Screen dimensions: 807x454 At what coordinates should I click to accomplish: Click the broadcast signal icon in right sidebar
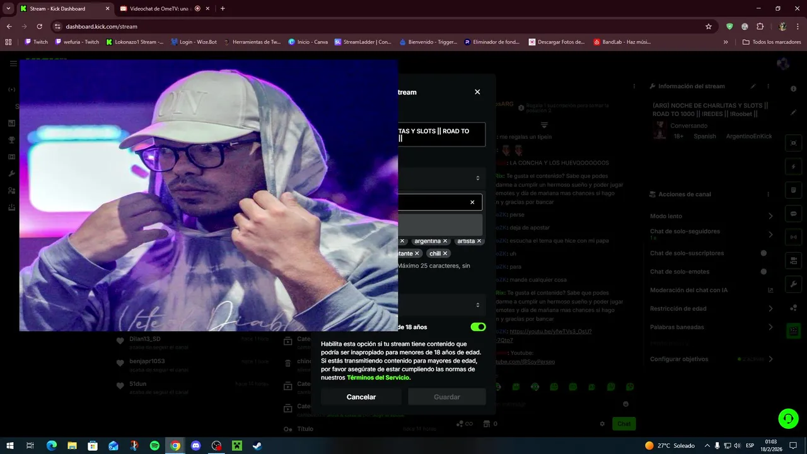tap(794, 237)
